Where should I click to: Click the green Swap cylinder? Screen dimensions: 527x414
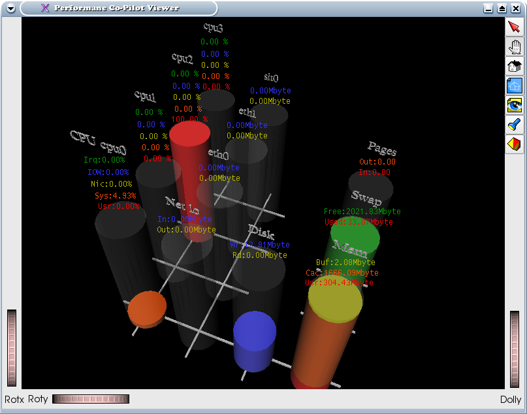[355, 236]
